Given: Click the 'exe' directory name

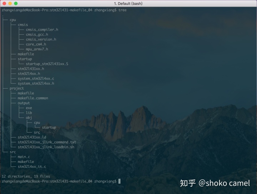Looking at the screenshot, I should tap(29, 108).
